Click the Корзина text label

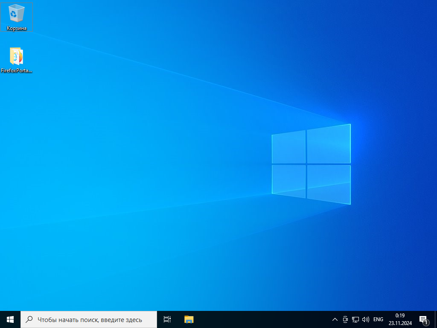(17, 28)
